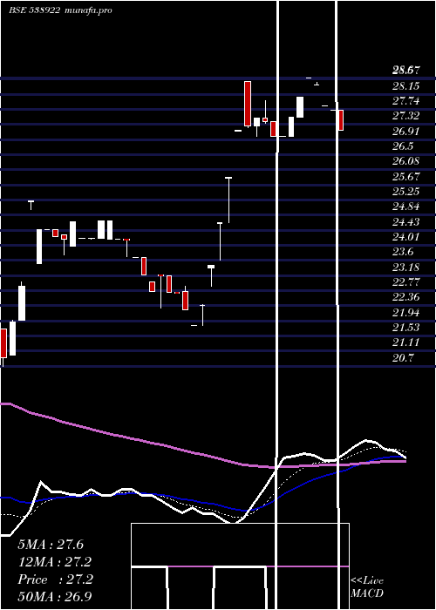Click the BSE 538922 stock code title
436x610 pixels.
coord(34,10)
